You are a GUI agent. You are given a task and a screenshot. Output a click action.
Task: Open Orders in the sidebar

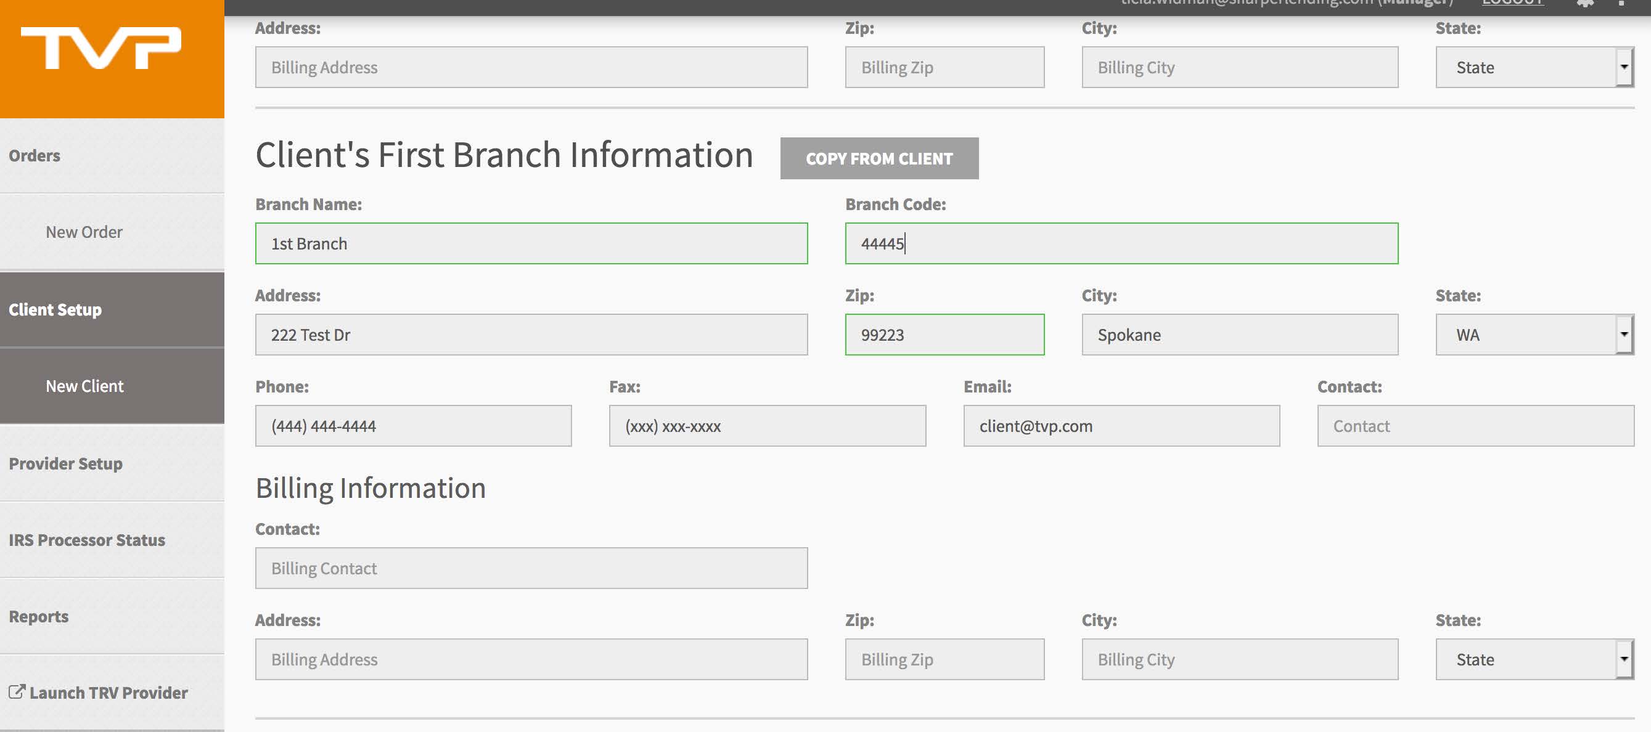point(35,156)
